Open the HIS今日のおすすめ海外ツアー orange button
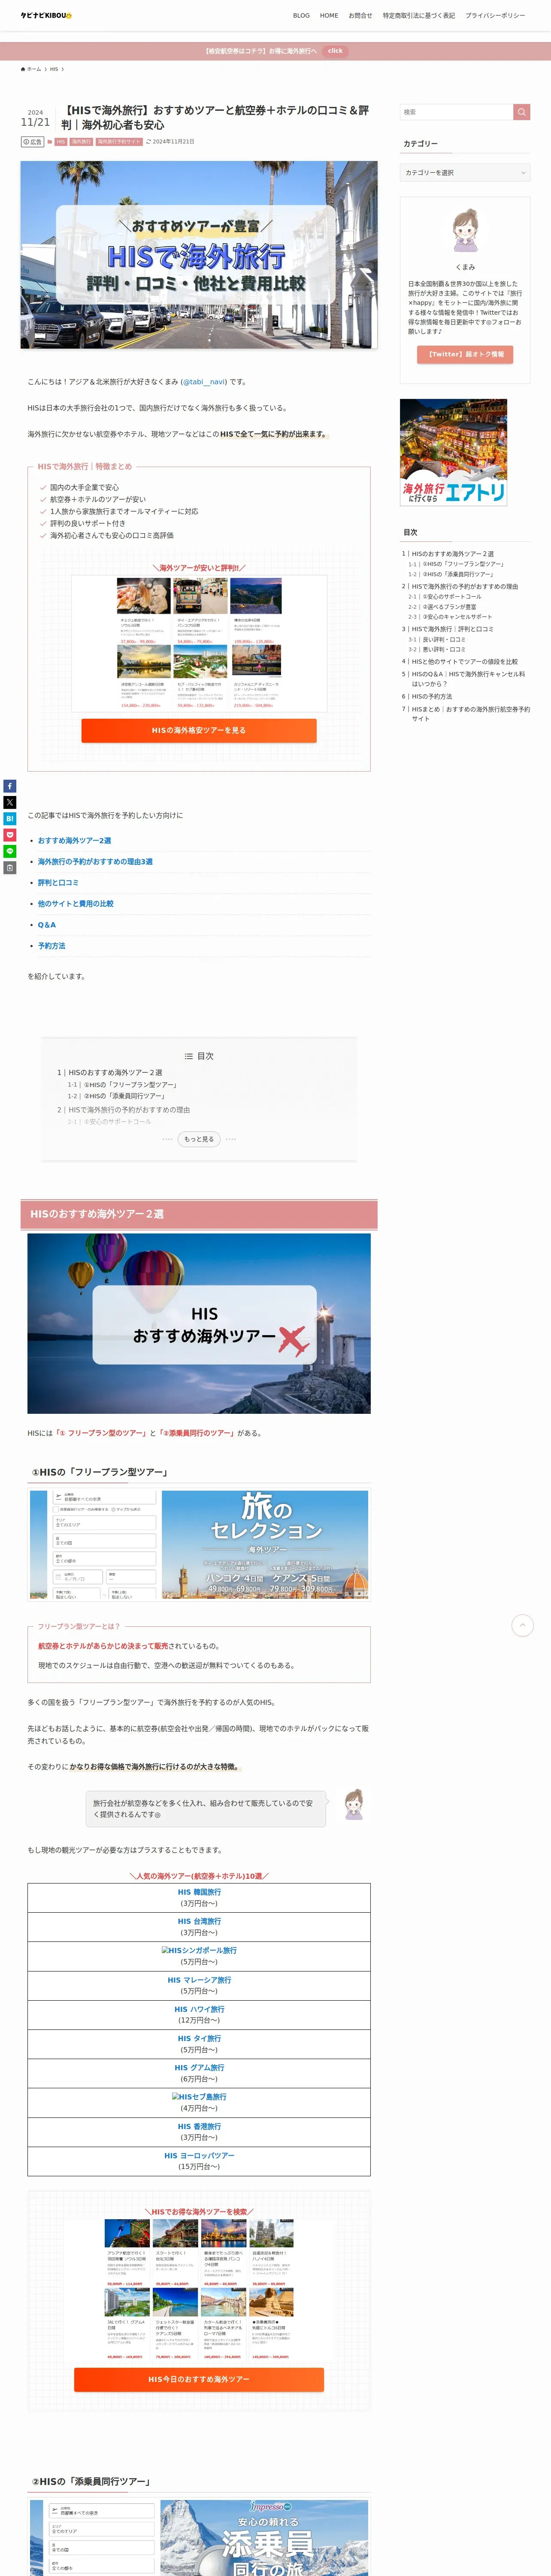551x2576 pixels. pyautogui.click(x=199, y=2379)
